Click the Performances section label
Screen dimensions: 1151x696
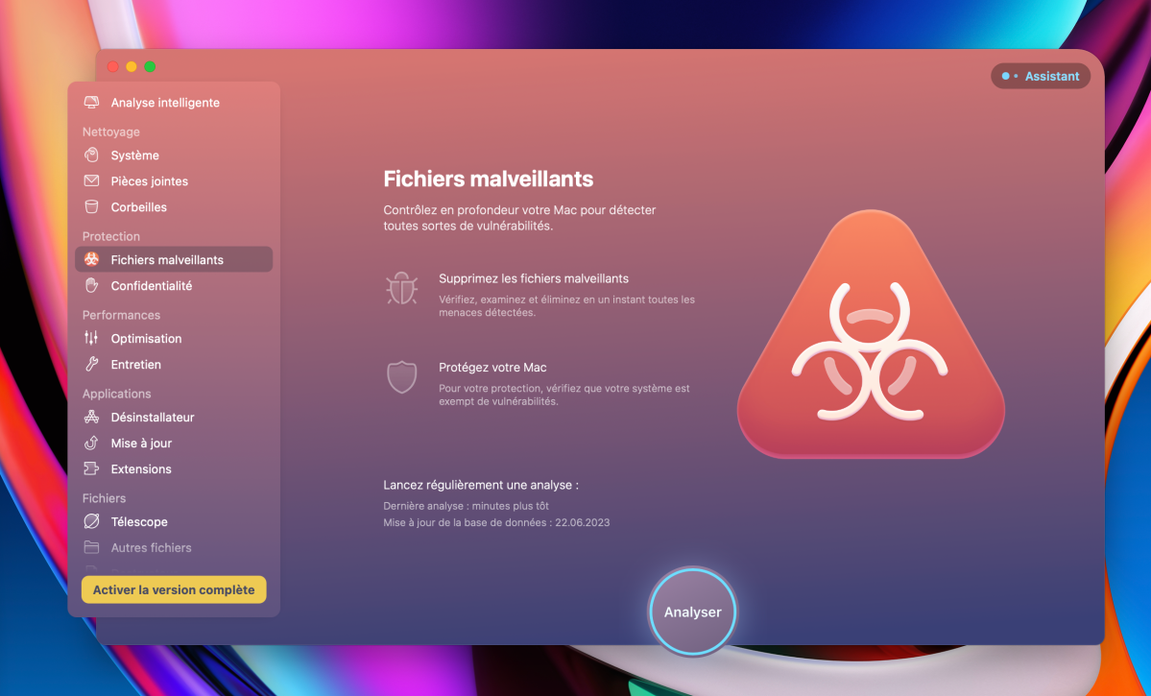click(x=121, y=314)
